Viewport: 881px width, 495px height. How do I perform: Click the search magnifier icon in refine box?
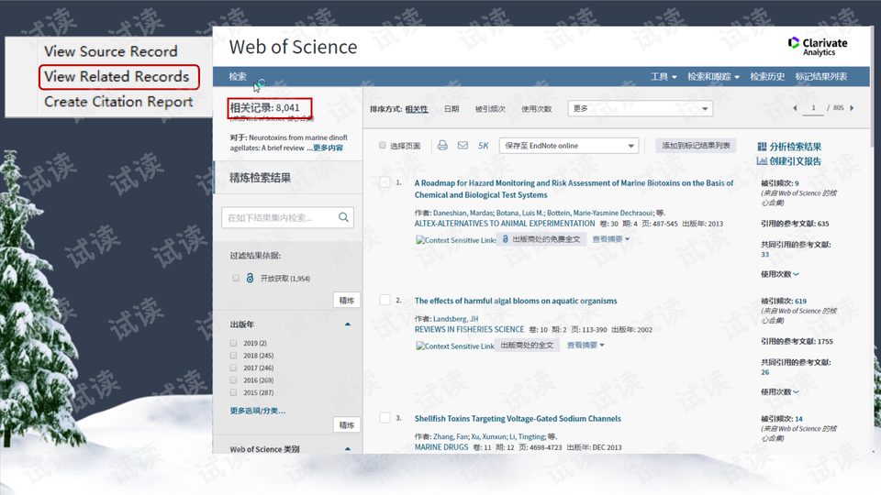tap(343, 217)
